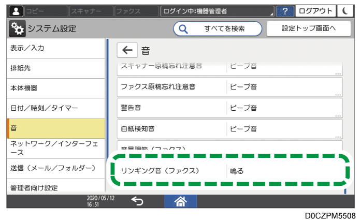Open 警告音 setting row
This screenshot has height=221, width=360.
coord(230,108)
